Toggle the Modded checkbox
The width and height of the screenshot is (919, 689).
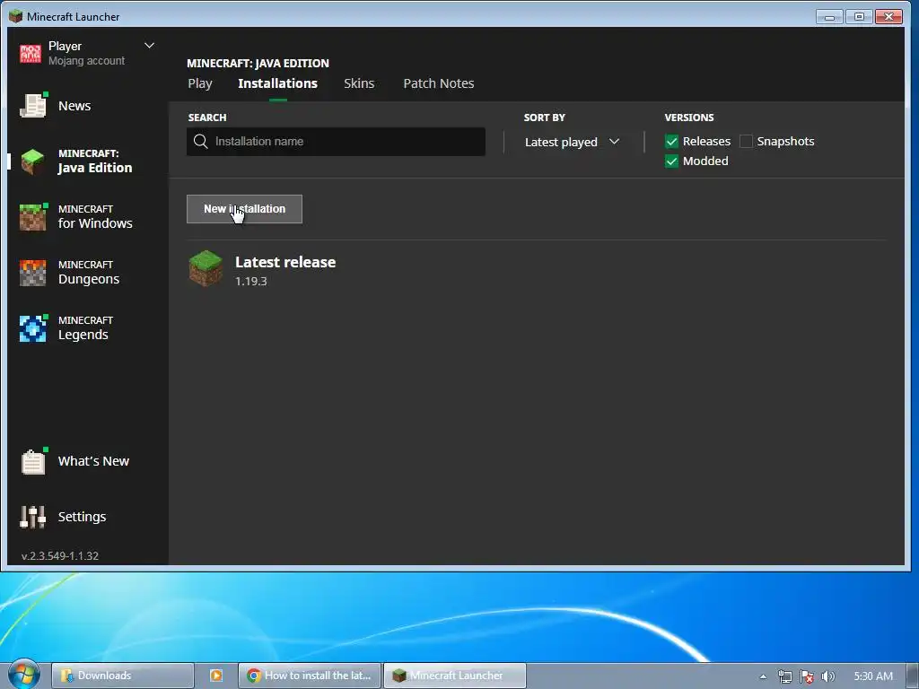[x=671, y=161]
